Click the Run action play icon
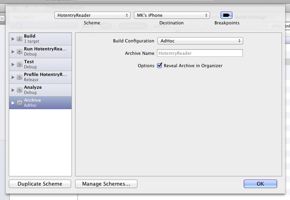Viewport: 290px width, 200px height. pos(20,52)
